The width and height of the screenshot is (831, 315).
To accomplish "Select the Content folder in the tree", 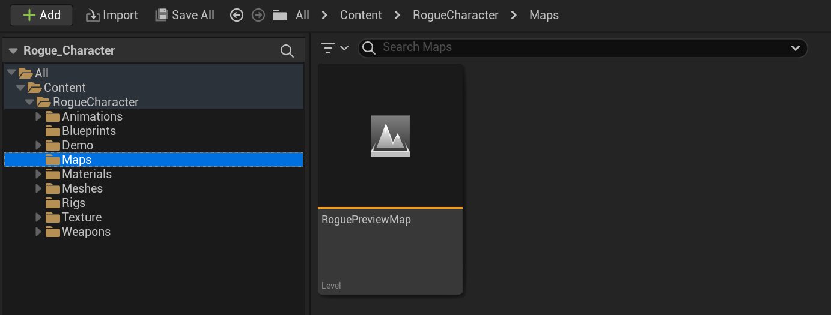I will point(154,87).
